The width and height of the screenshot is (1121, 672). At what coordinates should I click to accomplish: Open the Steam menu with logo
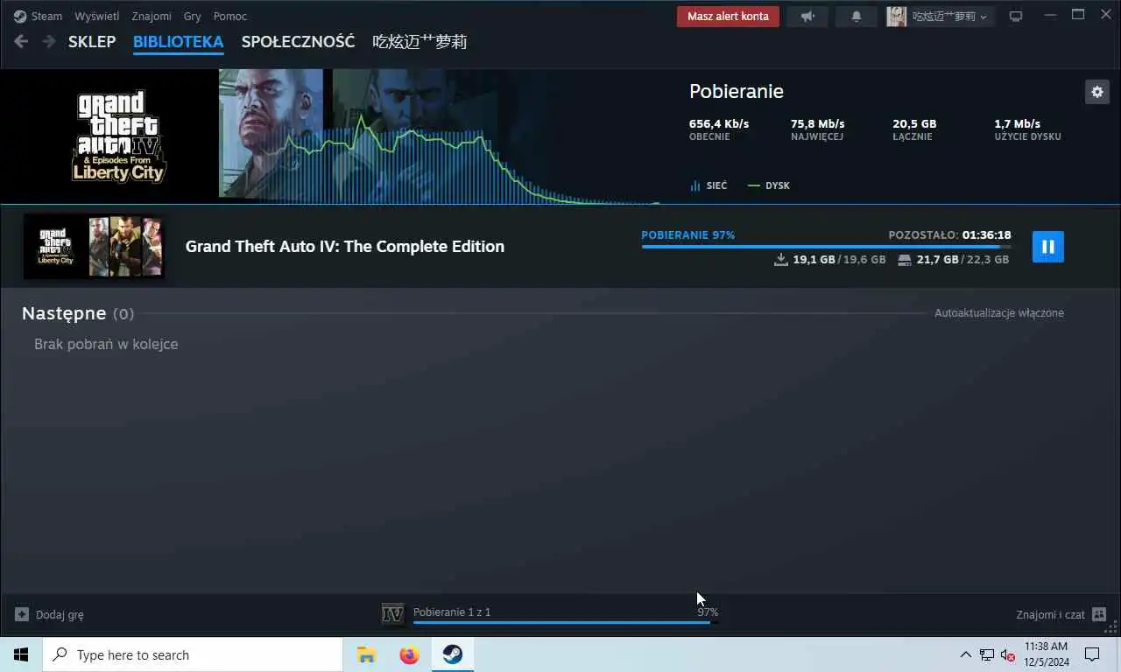click(38, 16)
